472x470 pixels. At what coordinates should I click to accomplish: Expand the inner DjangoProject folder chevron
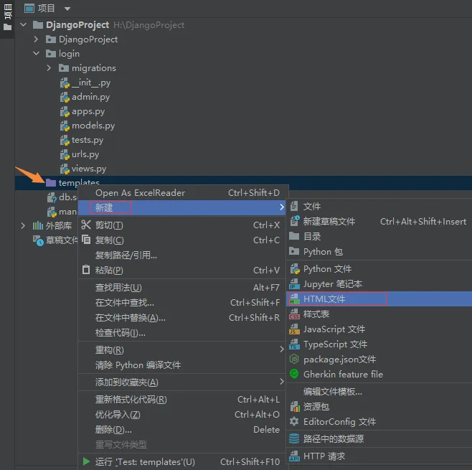tap(36, 39)
